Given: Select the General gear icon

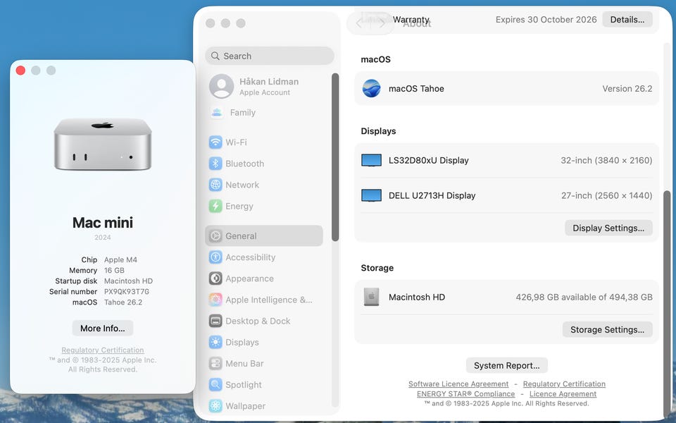Looking at the screenshot, I should point(215,235).
